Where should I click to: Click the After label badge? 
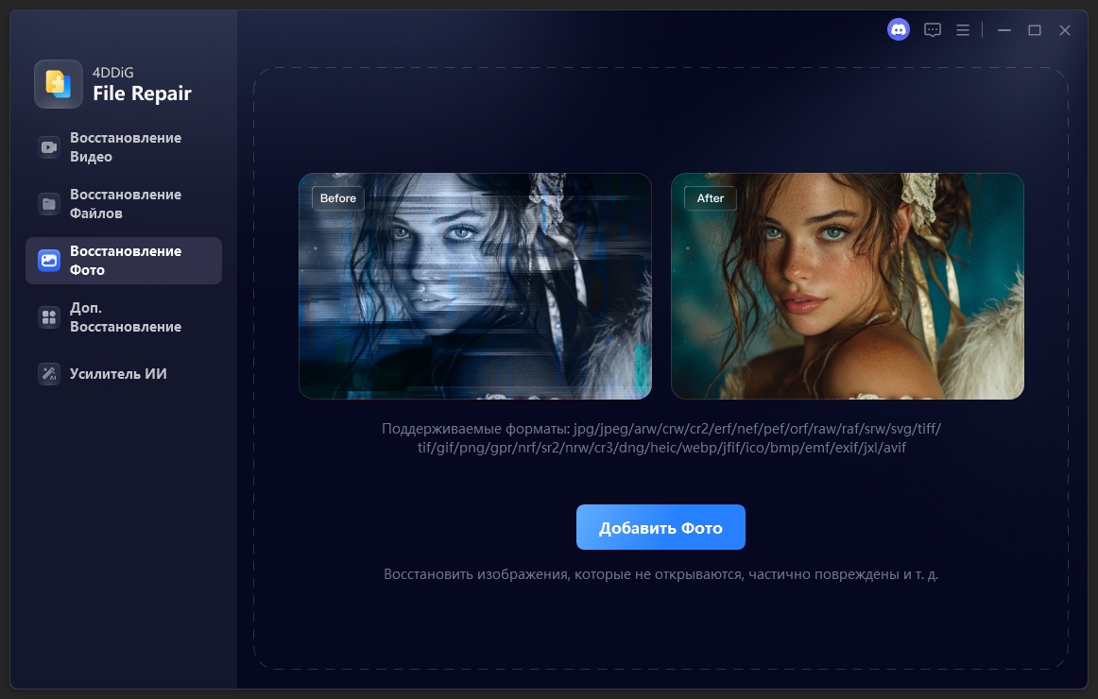click(710, 198)
